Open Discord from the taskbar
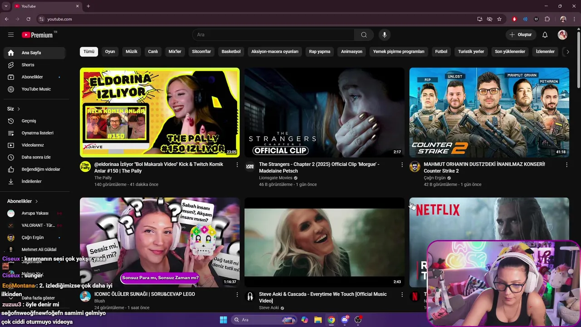 (345, 320)
